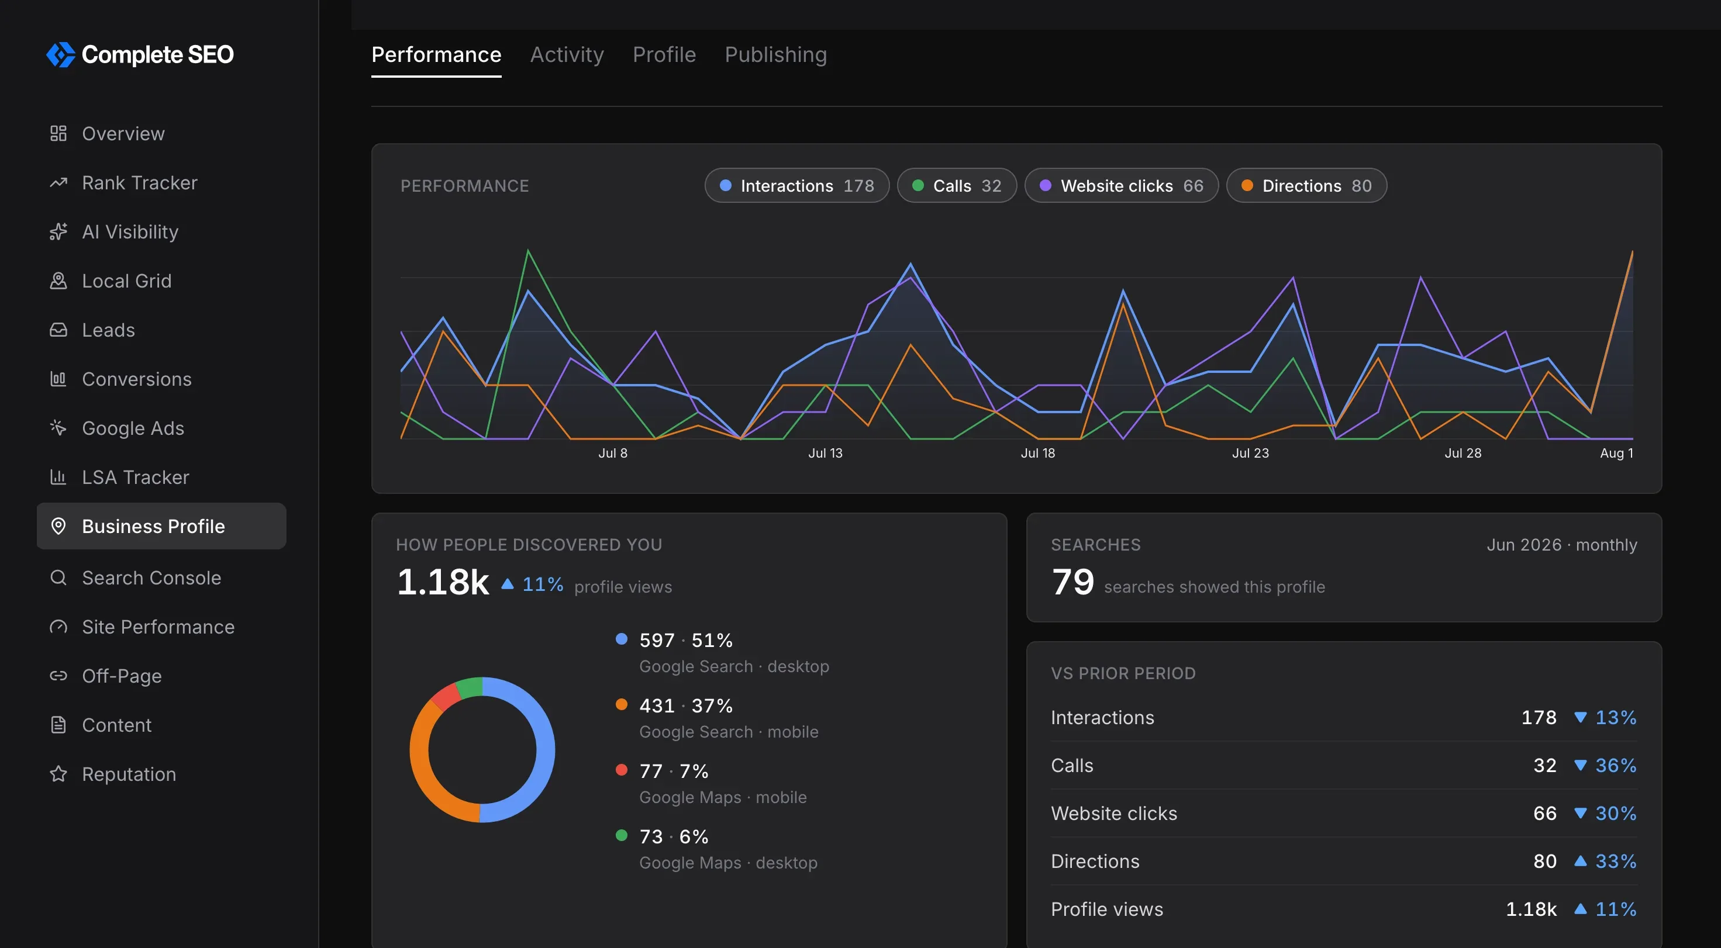This screenshot has width=1721, height=948.
Task: Open the Profile tab
Action: (664, 55)
